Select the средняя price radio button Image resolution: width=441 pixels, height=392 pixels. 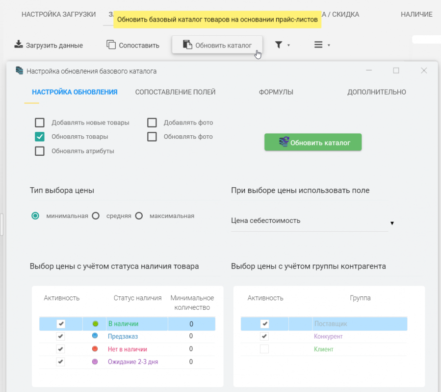tap(96, 216)
